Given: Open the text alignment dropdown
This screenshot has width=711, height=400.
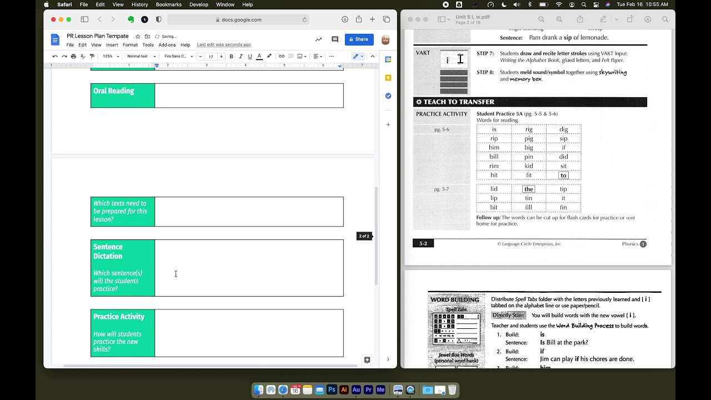Looking at the screenshot, I should click(x=318, y=56).
